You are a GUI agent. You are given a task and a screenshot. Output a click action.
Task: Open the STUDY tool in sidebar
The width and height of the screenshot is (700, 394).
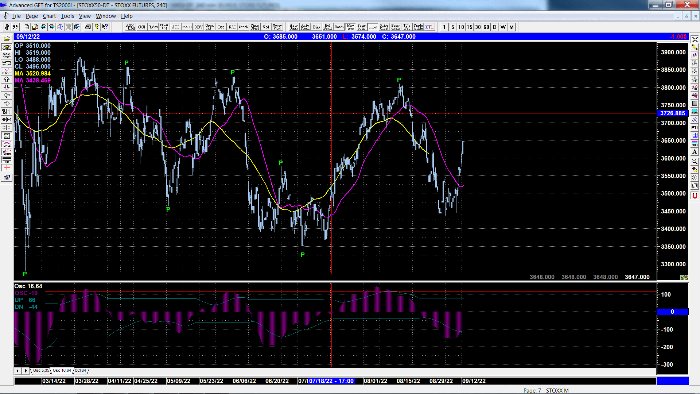(7, 63)
